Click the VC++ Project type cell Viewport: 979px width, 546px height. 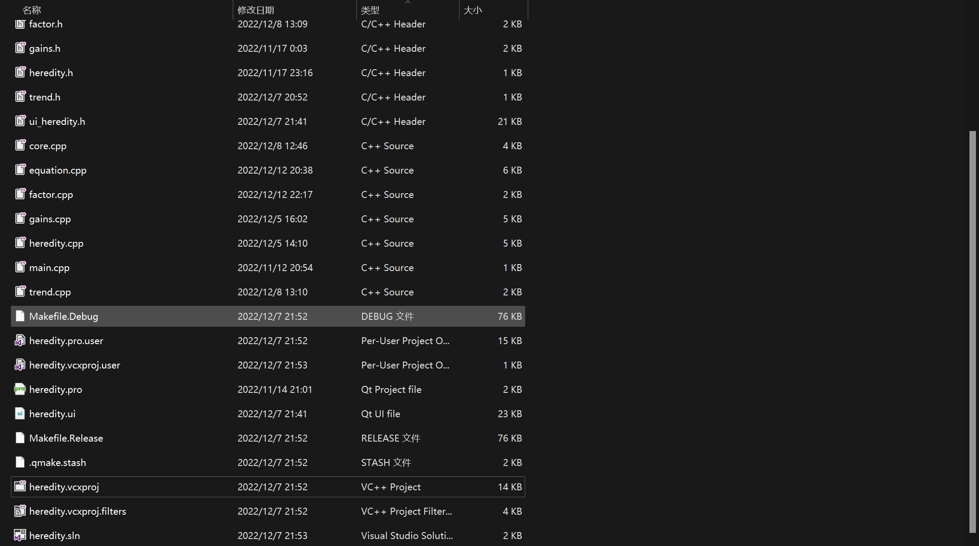(x=391, y=487)
